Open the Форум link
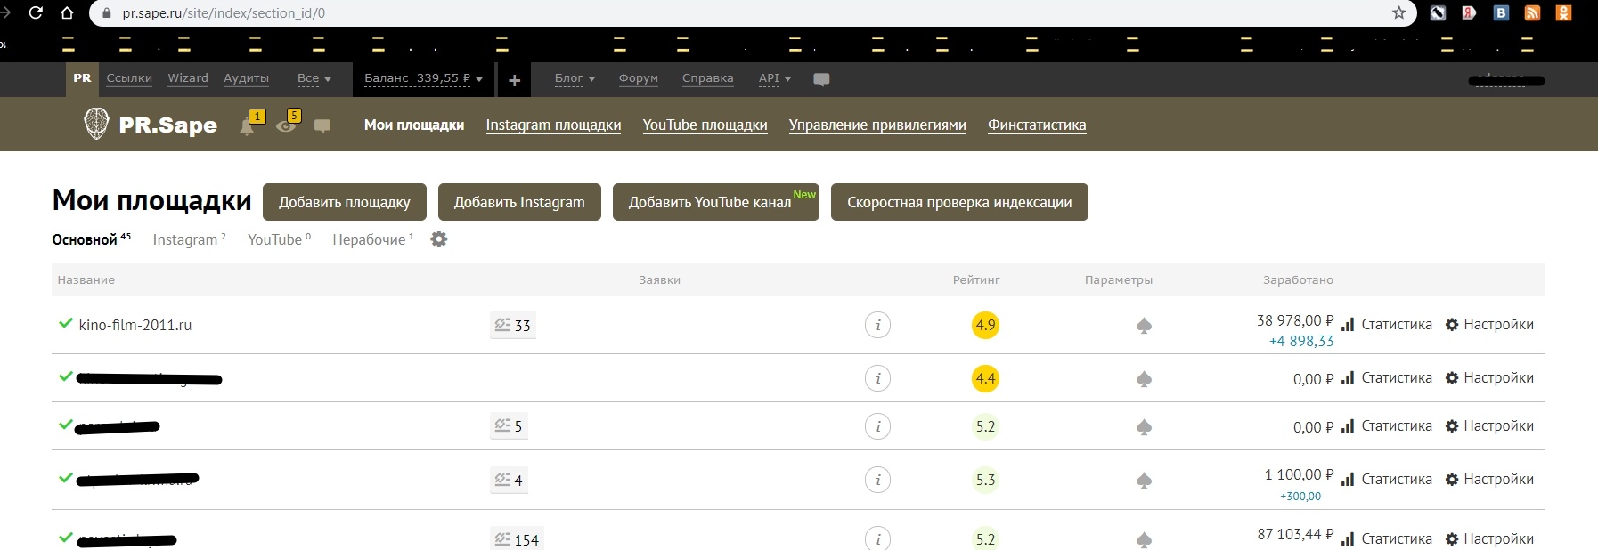 click(x=639, y=78)
